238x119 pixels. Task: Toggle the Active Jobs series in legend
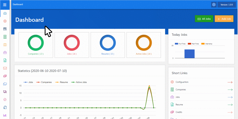pos(79,82)
